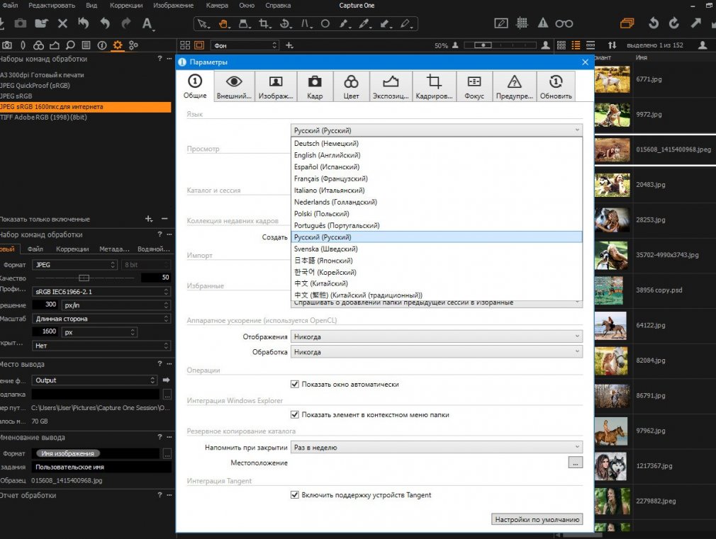The image size is (716, 539).
Task: Select 'JPEG QuickProof (sRGB)' recipe
Action: coord(85,85)
